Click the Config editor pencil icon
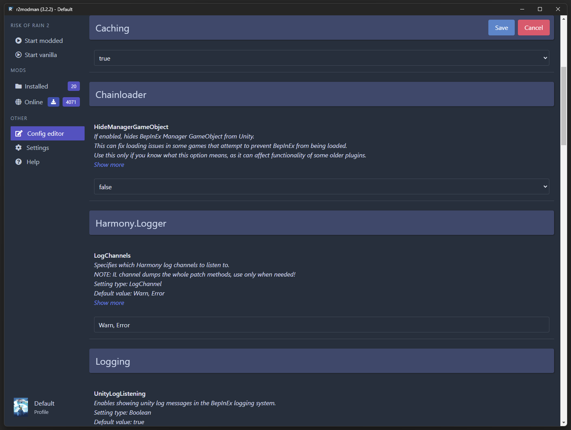571x430 pixels. point(18,134)
